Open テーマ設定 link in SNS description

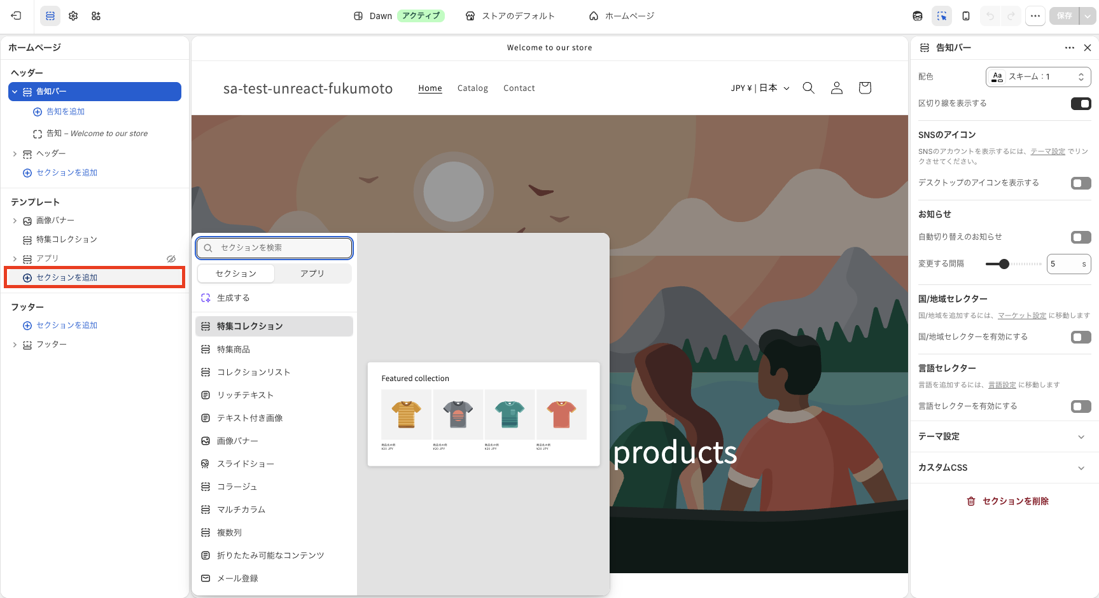pyautogui.click(x=1047, y=151)
